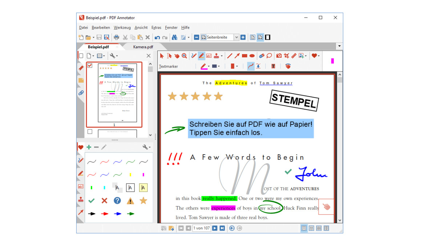Take a snapshot with camera tool
Screen dimensions: 436x245
click(279, 56)
